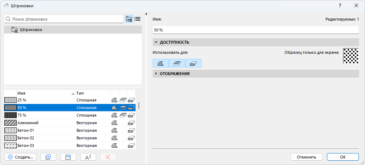Click the Поиск Штриховок search field
This screenshot has width=365, height=165.
pos(63,19)
